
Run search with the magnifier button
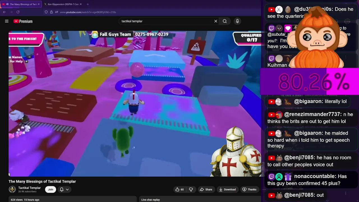225,21
